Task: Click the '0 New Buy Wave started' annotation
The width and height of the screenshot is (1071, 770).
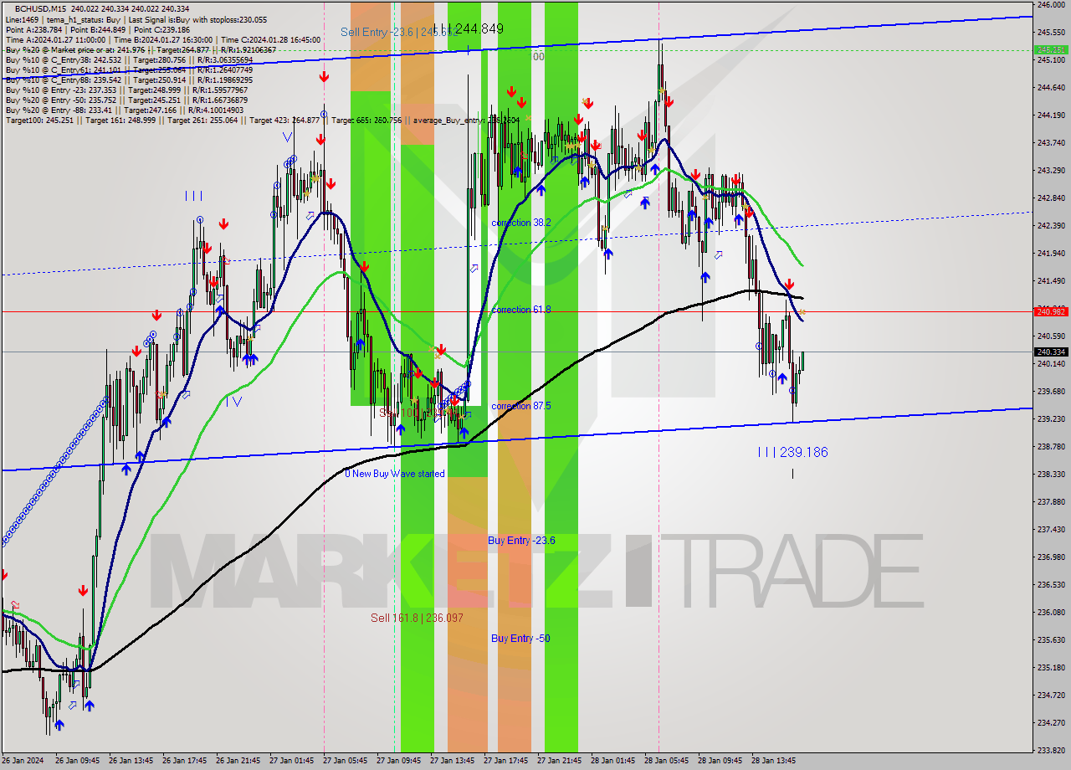Action: pos(395,474)
